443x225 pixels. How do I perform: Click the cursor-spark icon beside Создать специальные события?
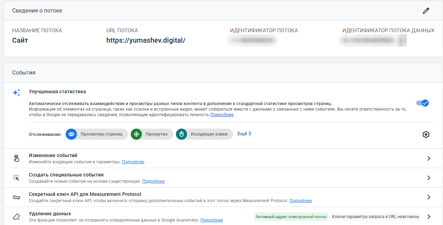point(16,178)
